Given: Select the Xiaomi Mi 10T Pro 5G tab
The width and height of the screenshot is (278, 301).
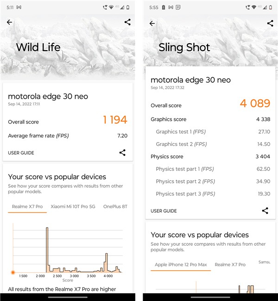Looking at the screenshot, I should [73, 206].
